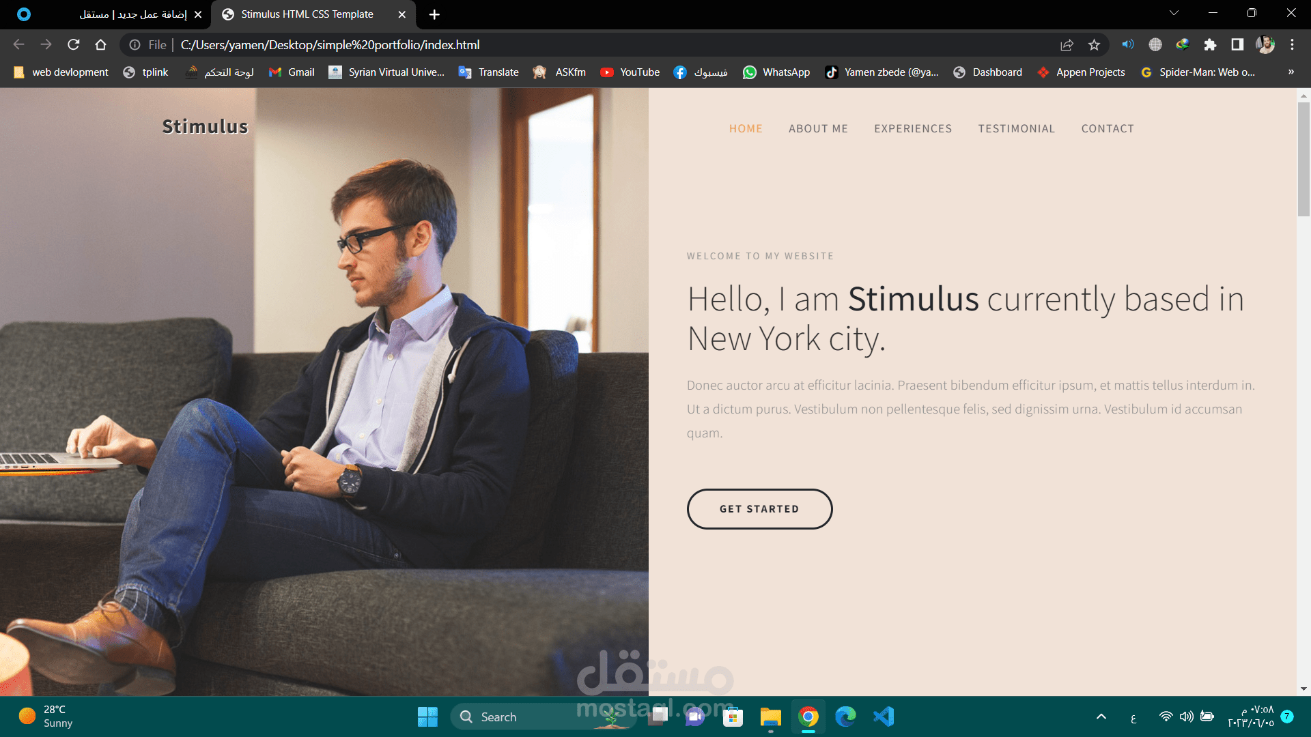Open the WhatsApp bookmark
Screen dimensions: 1311x737
(776, 72)
